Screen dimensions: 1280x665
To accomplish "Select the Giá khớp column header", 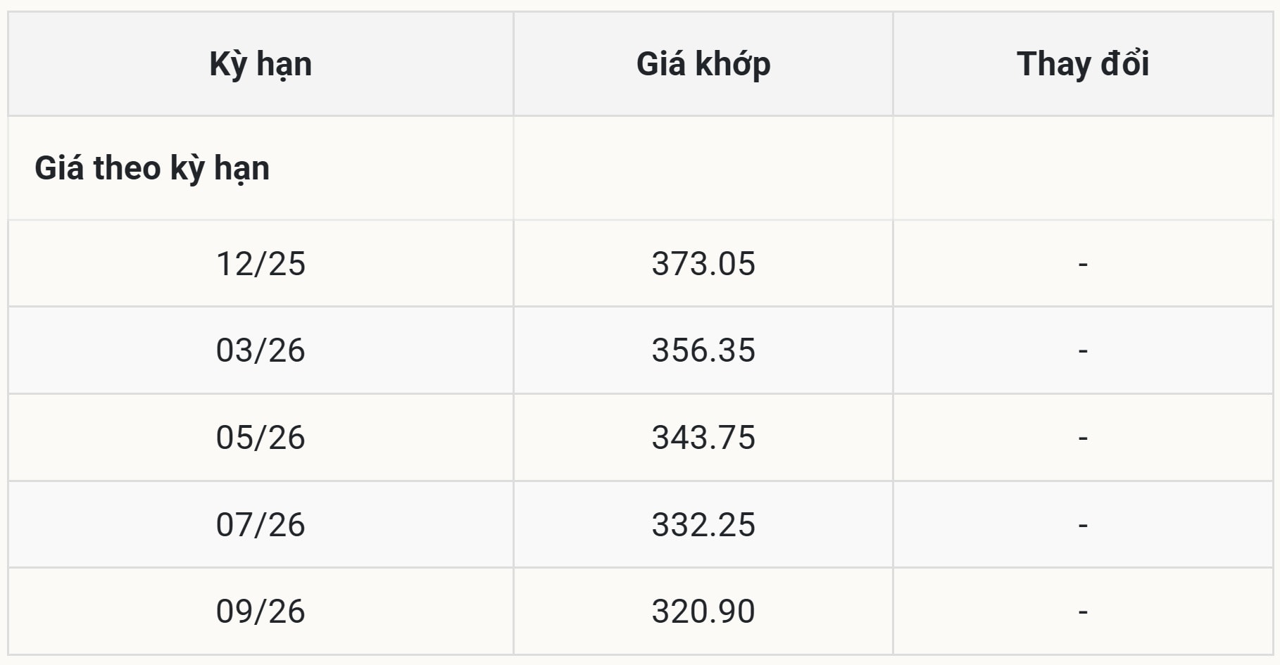I will [x=703, y=64].
